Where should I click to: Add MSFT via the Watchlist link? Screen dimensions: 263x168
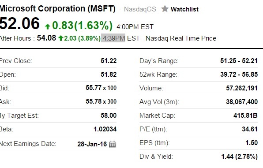click(x=184, y=9)
